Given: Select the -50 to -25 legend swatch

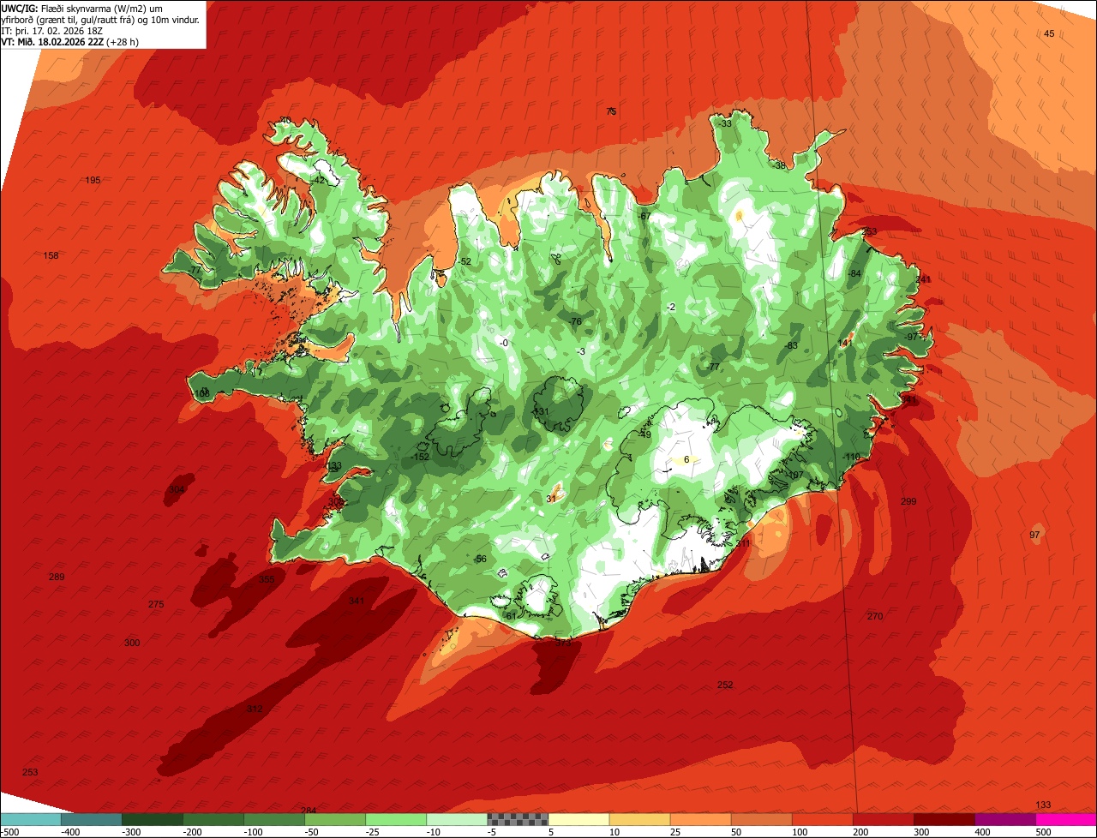Looking at the screenshot, I should click(335, 819).
